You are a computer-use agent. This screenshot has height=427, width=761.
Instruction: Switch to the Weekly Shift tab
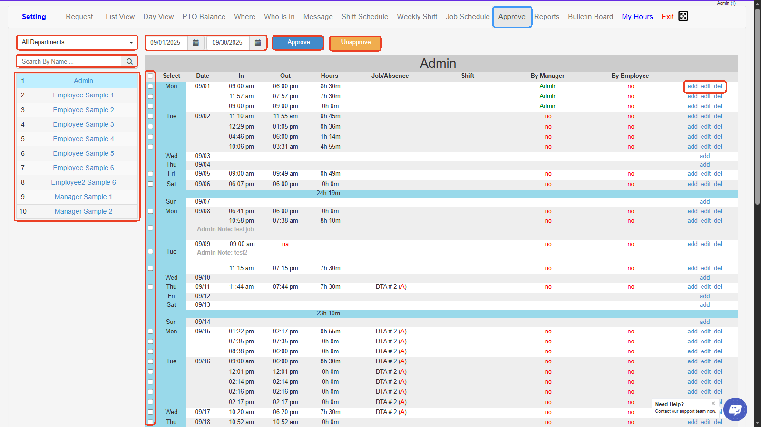click(x=417, y=17)
